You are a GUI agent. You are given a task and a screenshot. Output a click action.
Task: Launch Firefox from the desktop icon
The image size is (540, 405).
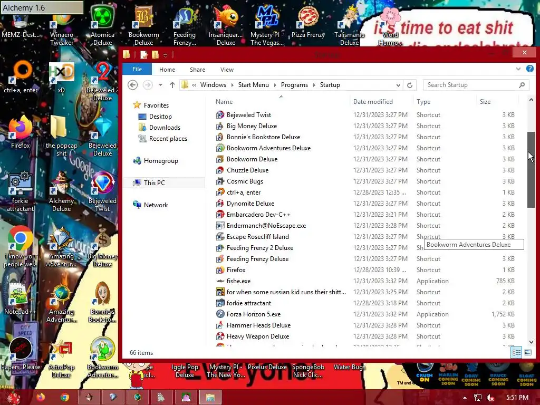tap(21, 132)
